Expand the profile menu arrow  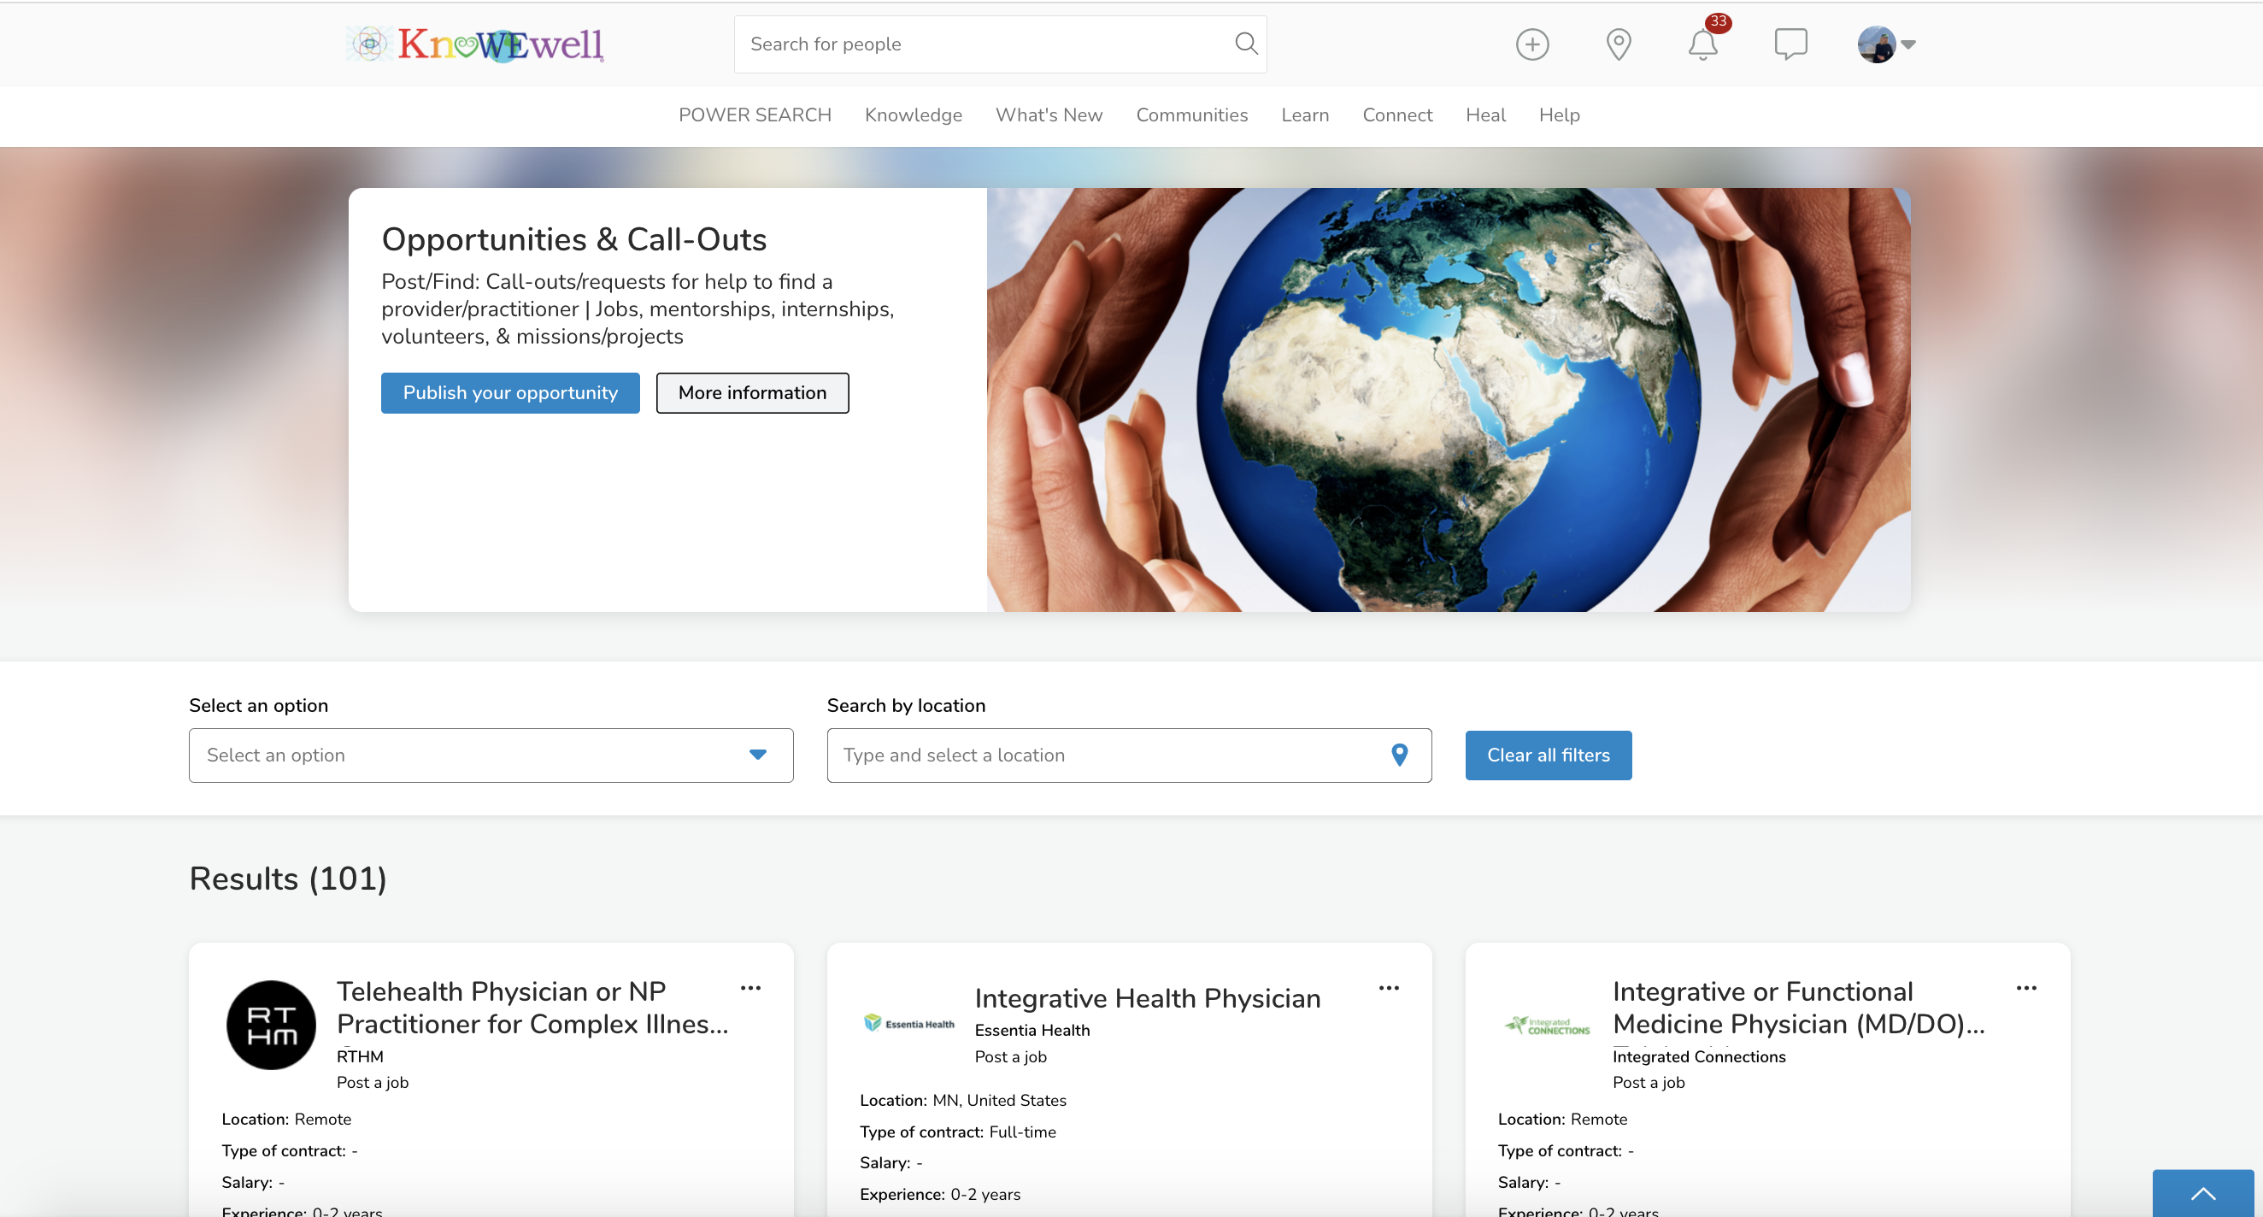tap(1908, 44)
